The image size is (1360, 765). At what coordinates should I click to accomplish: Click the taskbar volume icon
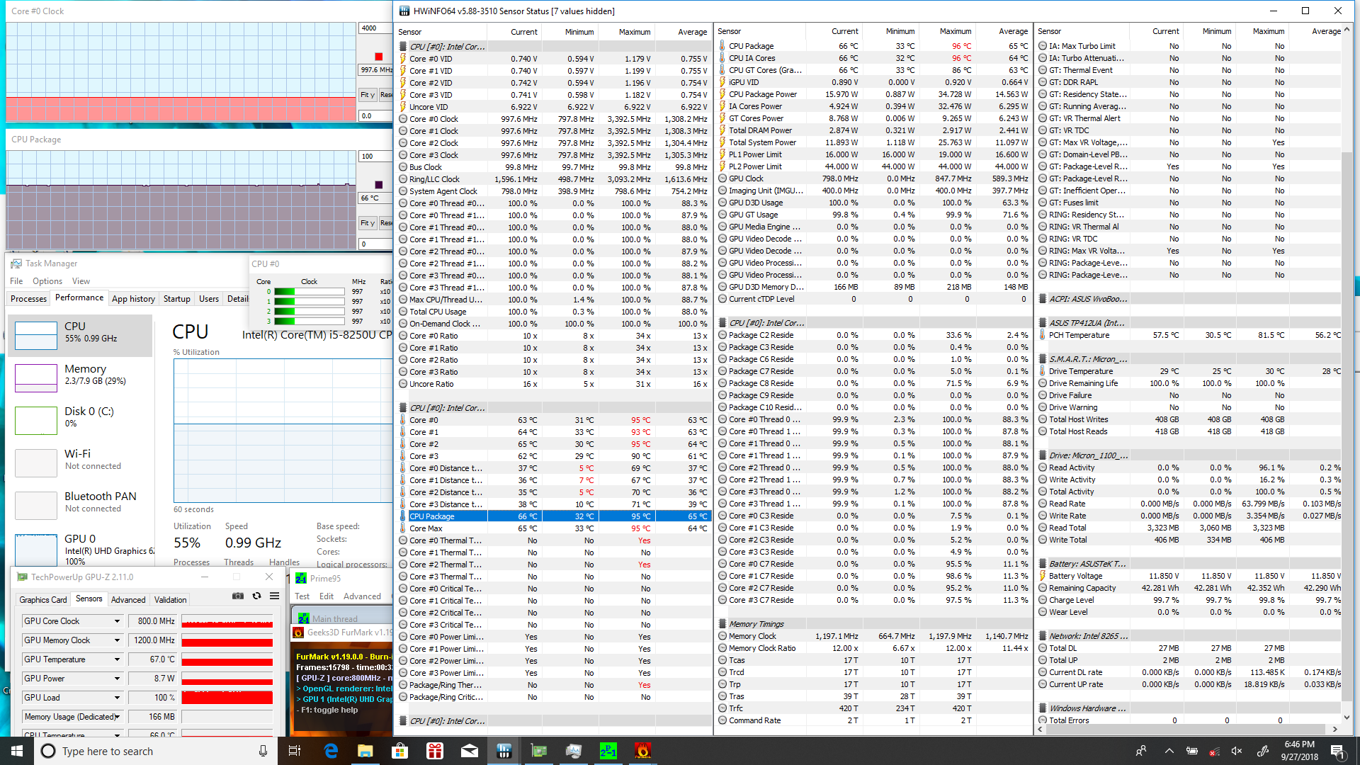point(1237,751)
